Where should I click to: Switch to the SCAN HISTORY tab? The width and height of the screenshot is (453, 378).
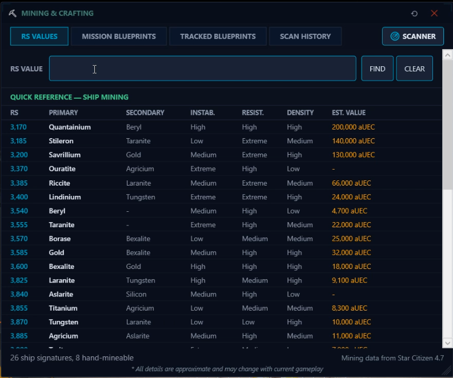coord(305,37)
